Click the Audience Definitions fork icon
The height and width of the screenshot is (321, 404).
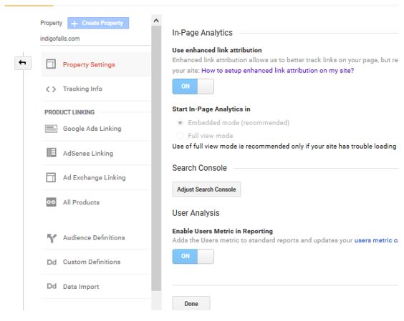pyautogui.click(x=52, y=238)
